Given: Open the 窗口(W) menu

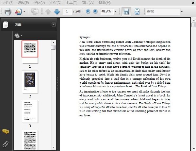Looking at the screenshot, I should (88, 3).
